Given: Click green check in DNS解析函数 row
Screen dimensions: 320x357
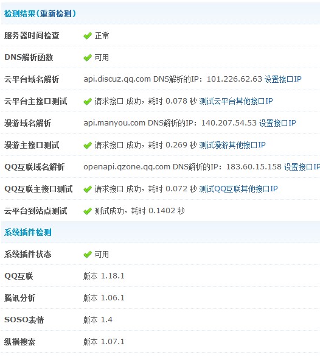Looking at the screenshot, I should (88, 58).
